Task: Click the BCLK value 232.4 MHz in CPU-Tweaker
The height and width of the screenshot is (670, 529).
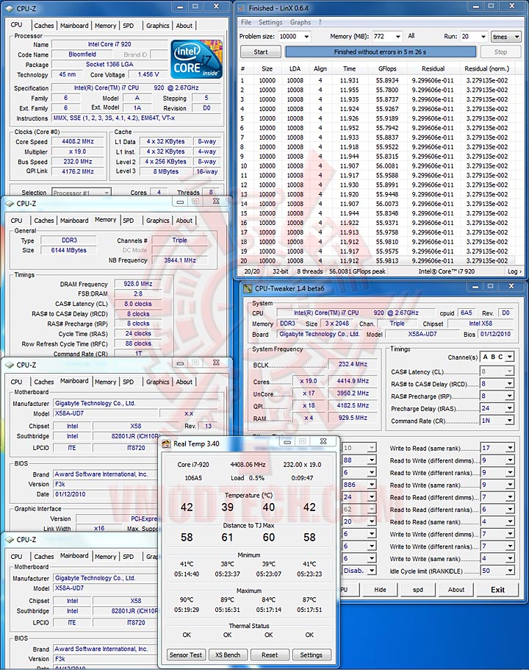Action: pyautogui.click(x=353, y=364)
